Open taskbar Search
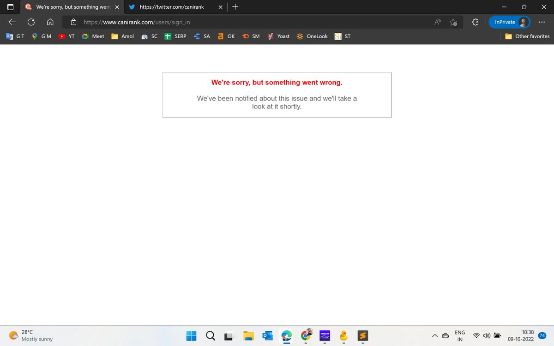The width and height of the screenshot is (554, 346). tap(210, 335)
